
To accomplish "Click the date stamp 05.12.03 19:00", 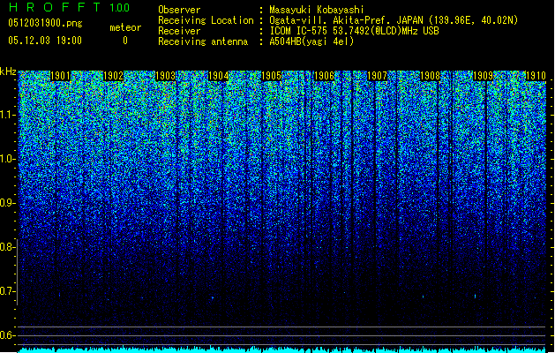I will point(45,41).
